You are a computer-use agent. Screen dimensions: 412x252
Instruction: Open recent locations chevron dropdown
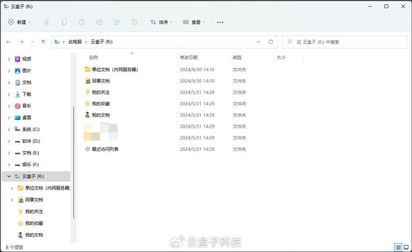[x=32, y=42]
